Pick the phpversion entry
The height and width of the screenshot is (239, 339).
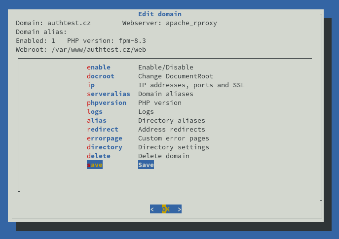(x=107, y=103)
